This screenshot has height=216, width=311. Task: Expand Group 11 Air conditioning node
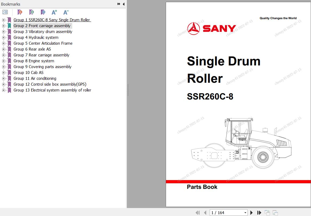tap(3, 78)
